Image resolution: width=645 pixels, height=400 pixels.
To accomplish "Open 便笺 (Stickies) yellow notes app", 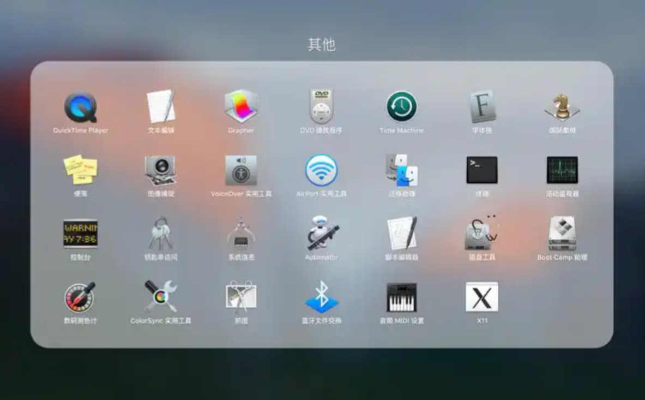I will [x=81, y=170].
